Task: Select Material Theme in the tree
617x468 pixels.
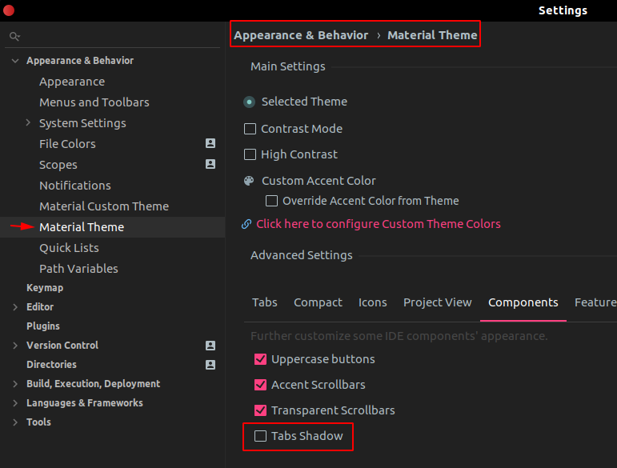Action: (82, 227)
